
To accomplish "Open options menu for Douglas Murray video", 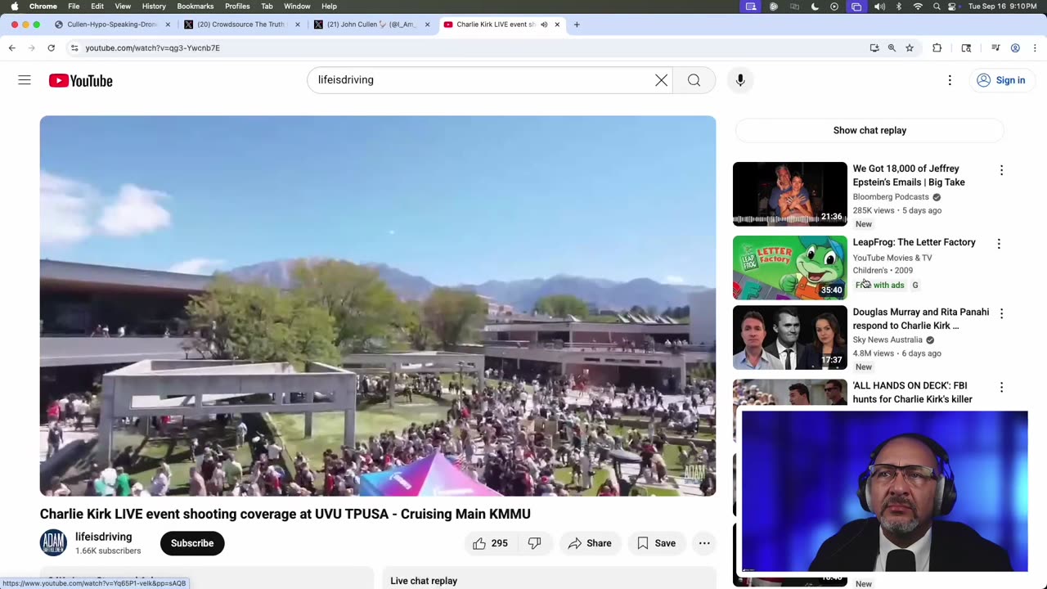I will tap(1001, 313).
